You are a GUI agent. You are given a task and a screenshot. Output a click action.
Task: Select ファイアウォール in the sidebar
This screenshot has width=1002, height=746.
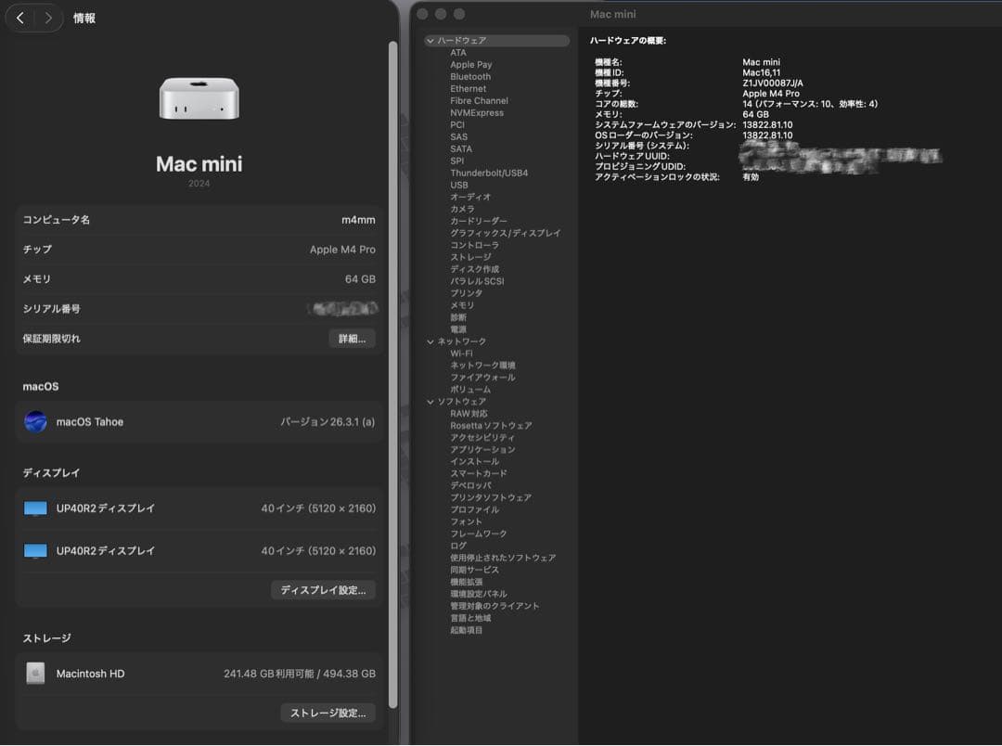click(x=482, y=378)
